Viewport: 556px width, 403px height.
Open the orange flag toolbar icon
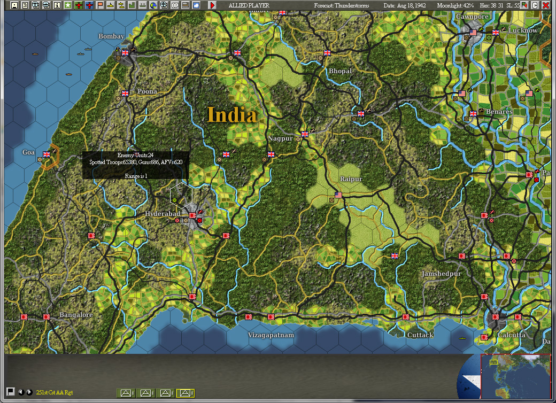coord(99,5)
